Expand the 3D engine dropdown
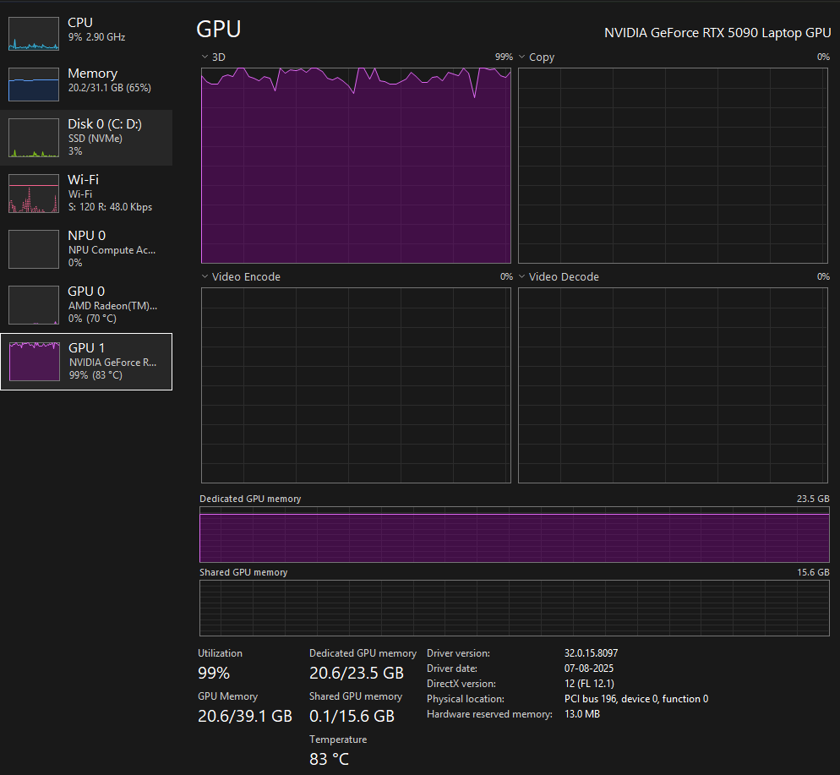Viewport: 840px width, 775px height. (x=205, y=57)
